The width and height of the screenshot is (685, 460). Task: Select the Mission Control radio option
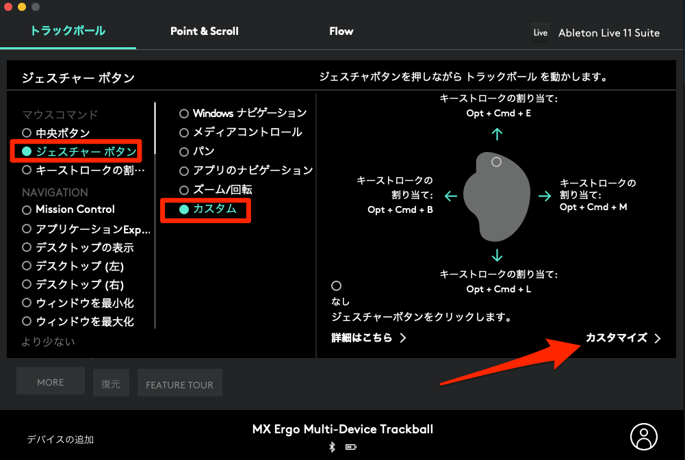(27, 209)
